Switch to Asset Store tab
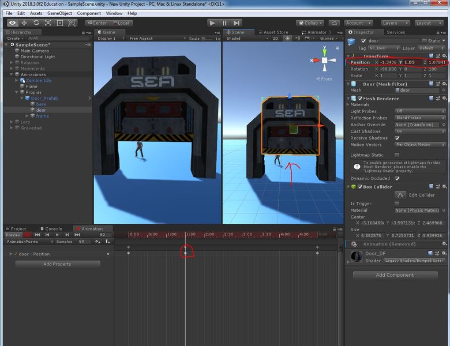Screen dimensions: 450x346 click(273, 32)
